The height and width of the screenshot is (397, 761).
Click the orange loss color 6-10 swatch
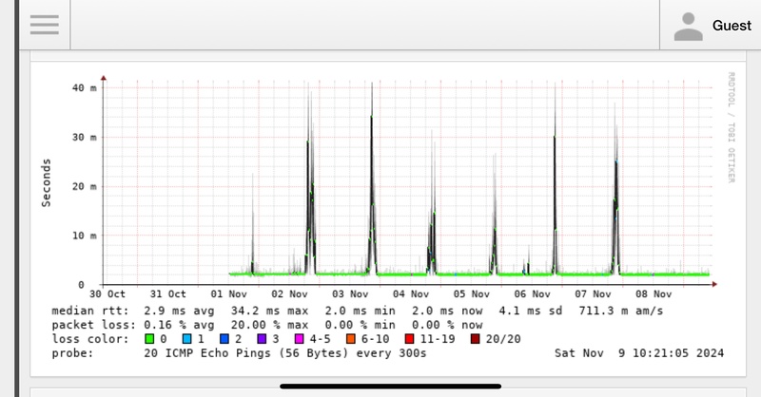pyautogui.click(x=350, y=339)
